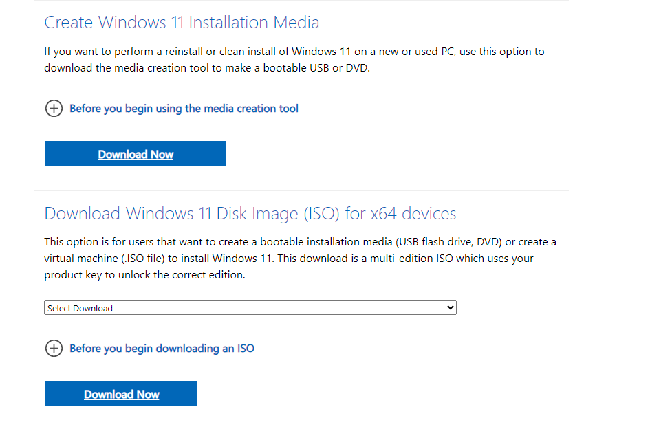Click the arrow on the Select Download dropdown
650x438 pixels.
451,308
